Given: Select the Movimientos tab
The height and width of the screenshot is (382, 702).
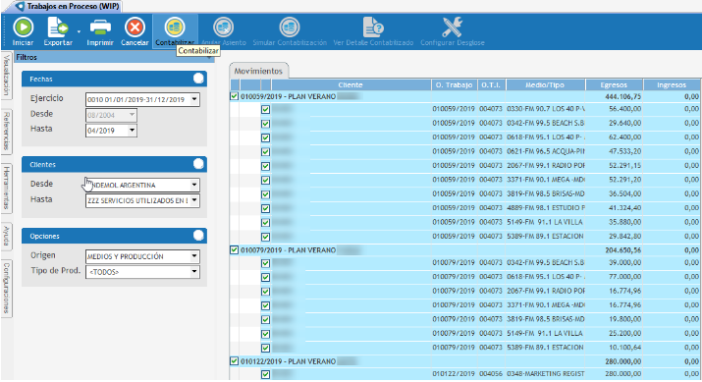Looking at the screenshot, I should click(x=258, y=71).
